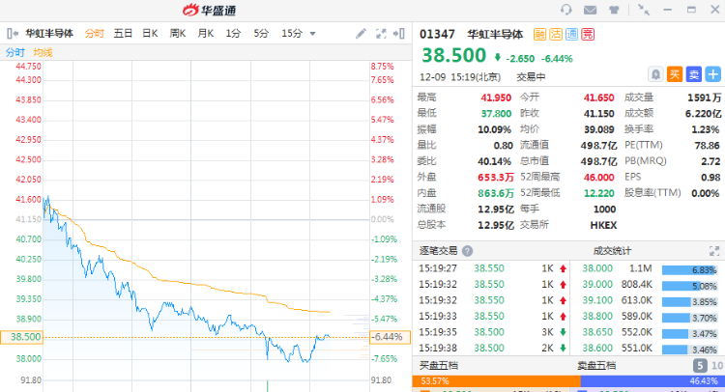
Task: Click the -6.44% percent label on chart
Action: [390, 337]
